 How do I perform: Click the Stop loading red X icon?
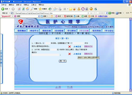19,9
